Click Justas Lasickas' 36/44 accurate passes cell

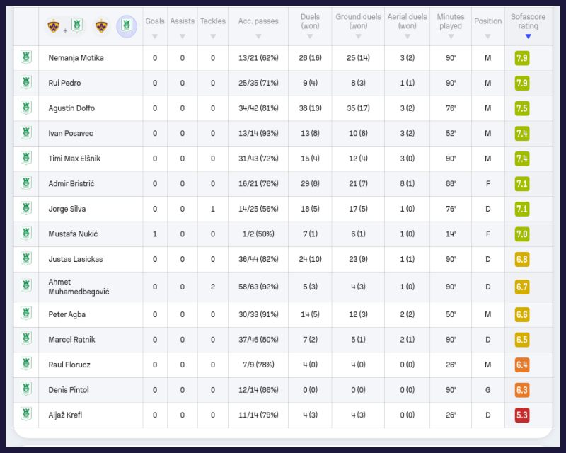point(258,259)
